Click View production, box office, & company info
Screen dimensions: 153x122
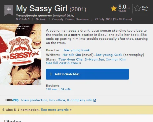click(57, 100)
